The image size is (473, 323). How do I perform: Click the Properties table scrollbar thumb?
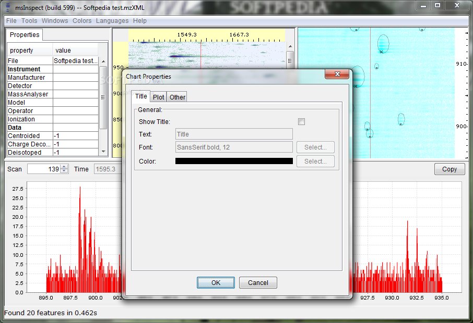click(103, 97)
